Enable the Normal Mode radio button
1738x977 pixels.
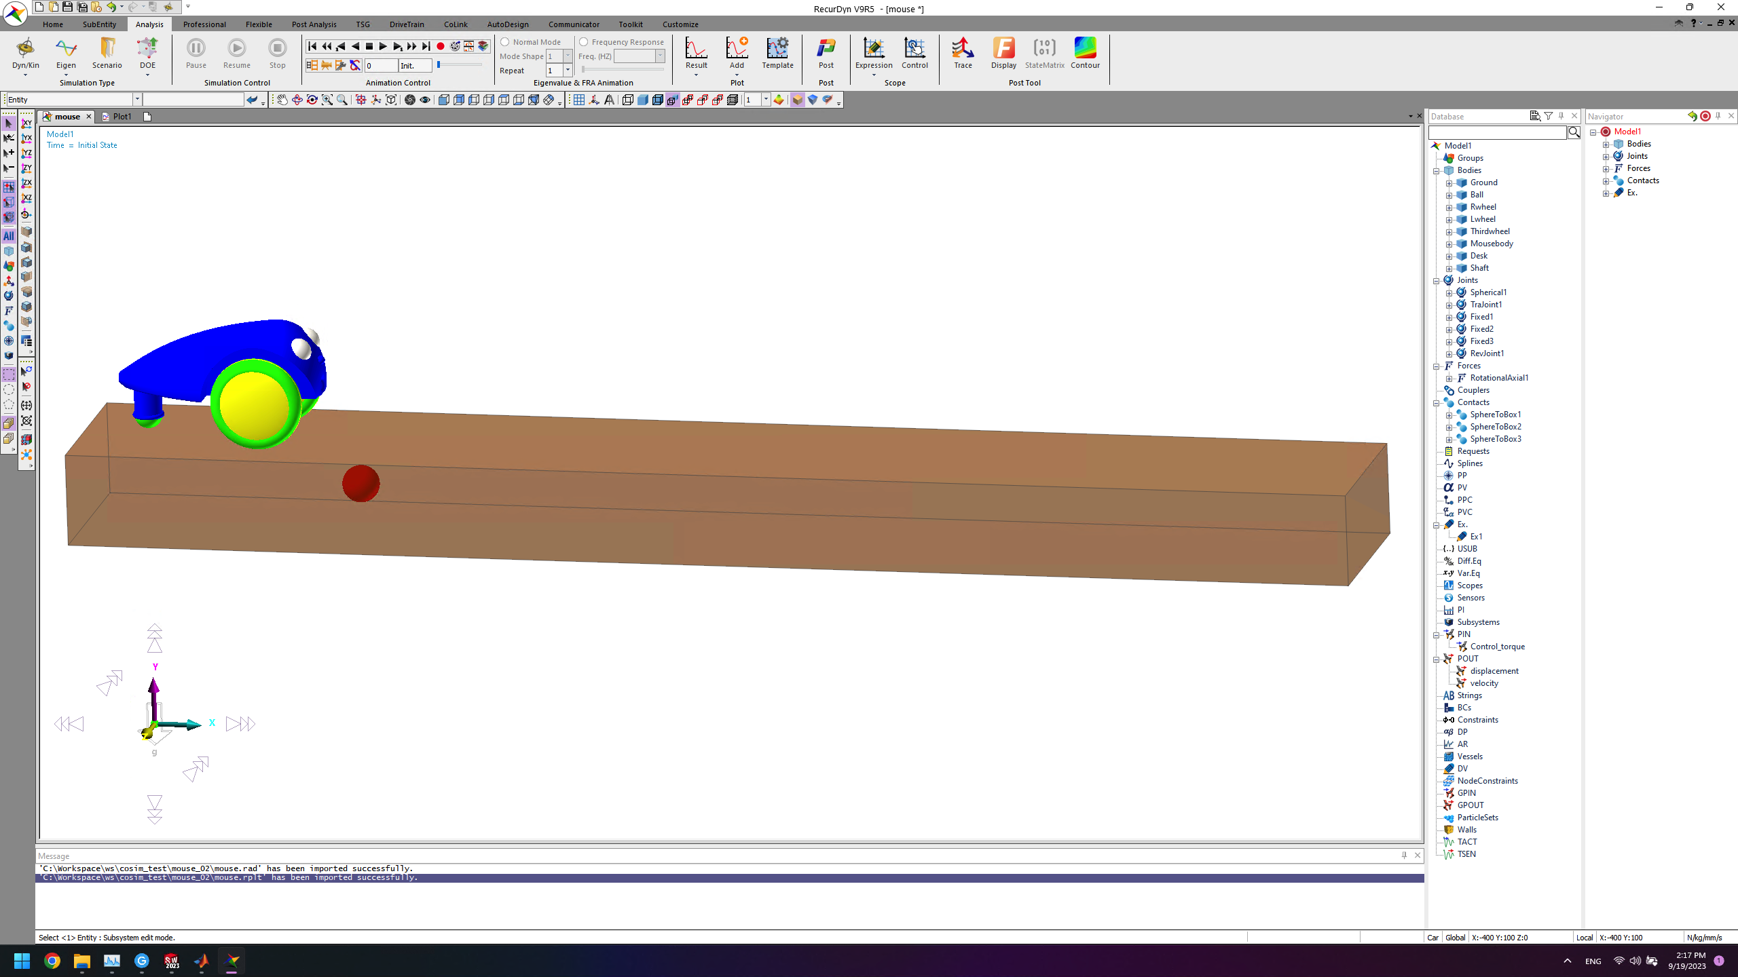click(x=505, y=42)
